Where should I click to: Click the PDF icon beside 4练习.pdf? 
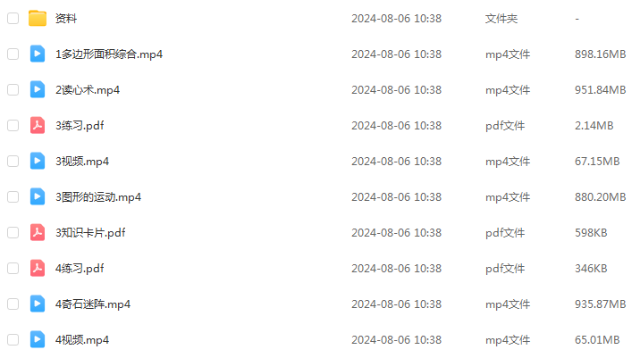38,269
